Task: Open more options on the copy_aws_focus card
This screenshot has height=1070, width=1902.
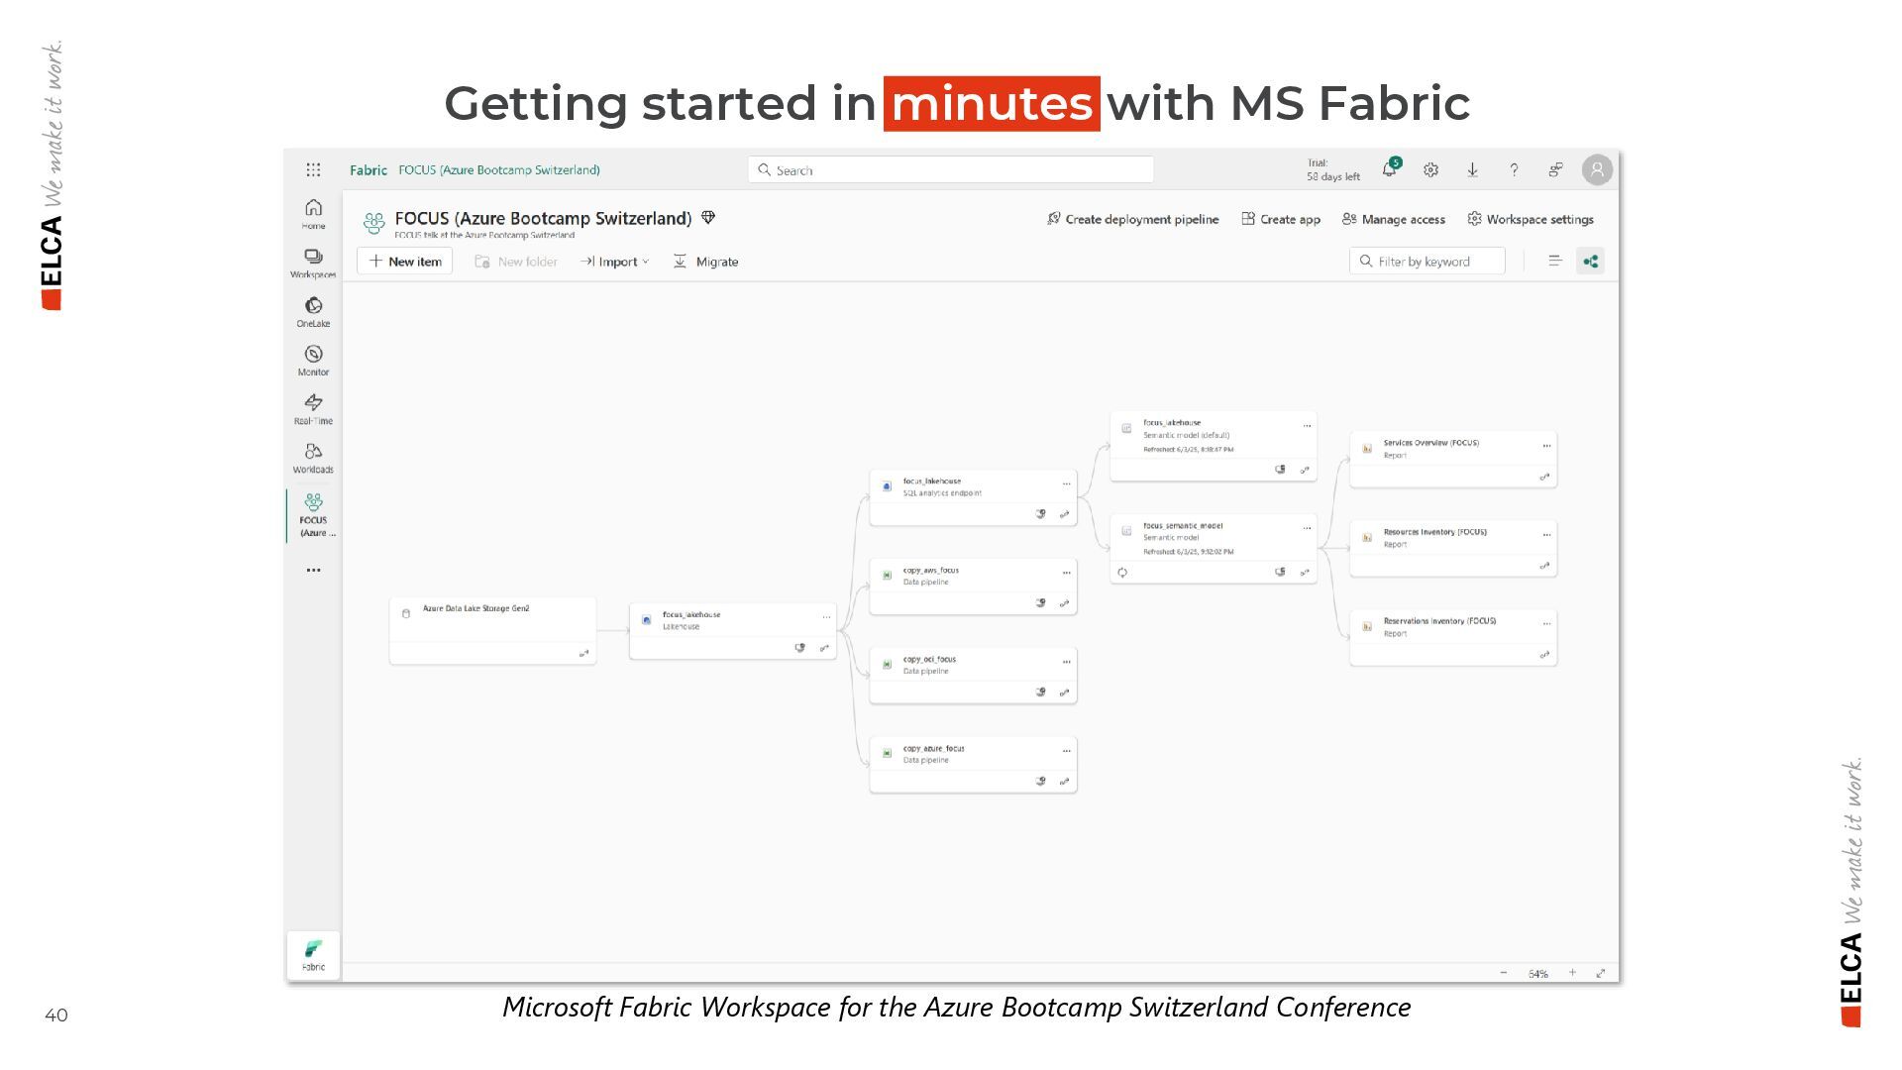Action: click(x=1066, y=573)
